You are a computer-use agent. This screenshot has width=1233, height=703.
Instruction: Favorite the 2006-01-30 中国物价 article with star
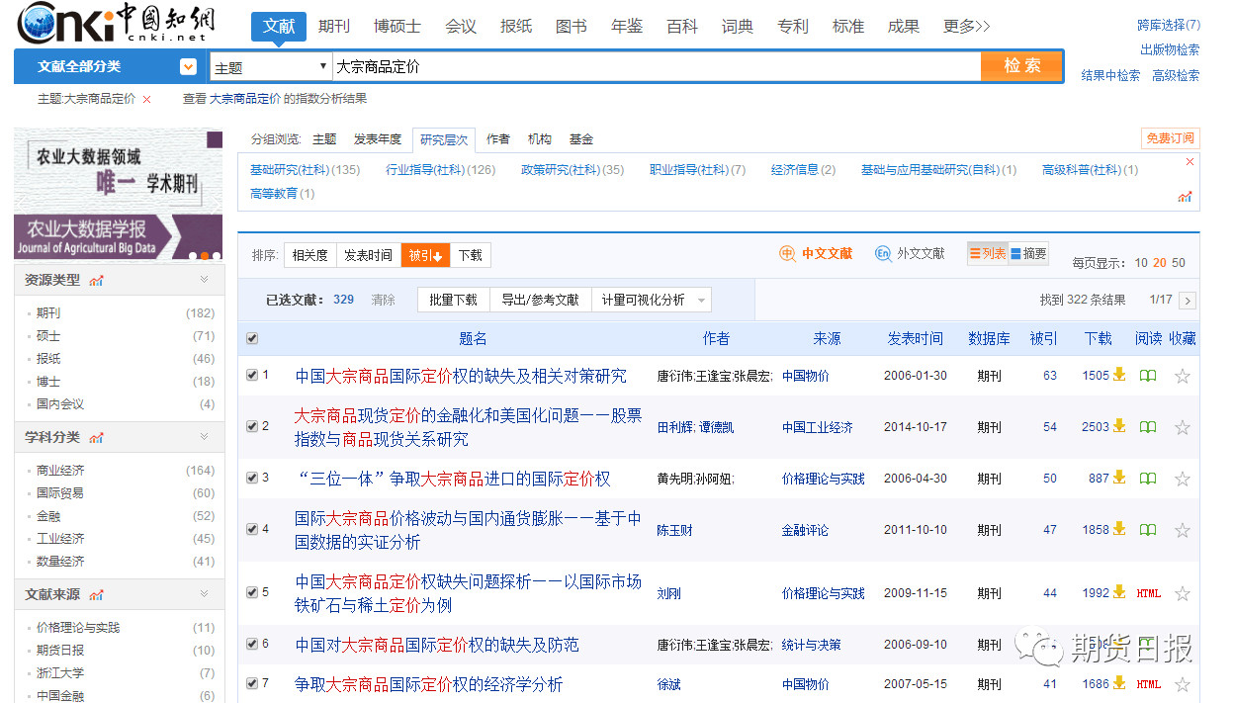[x=1182, y=376]
